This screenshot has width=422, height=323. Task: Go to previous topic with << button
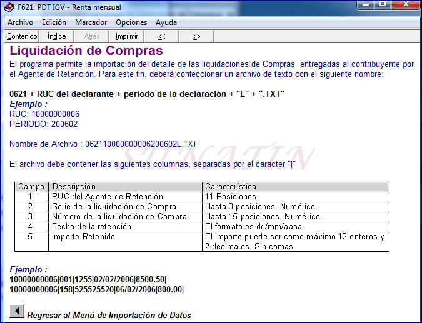pyautogui.click(x=162, y=36)
